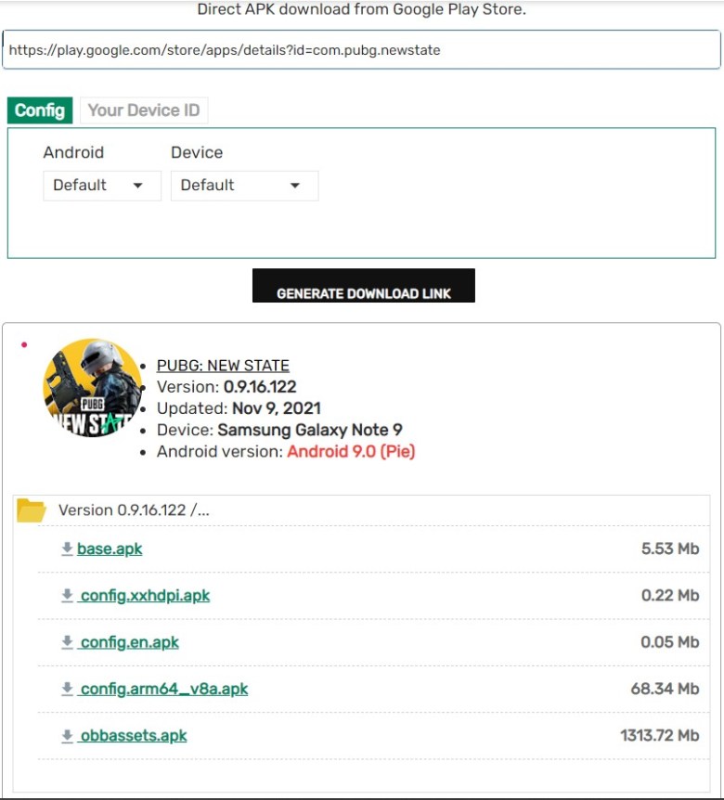
Task: Click the Device label above the dropdown
Action: click(197, 152)
